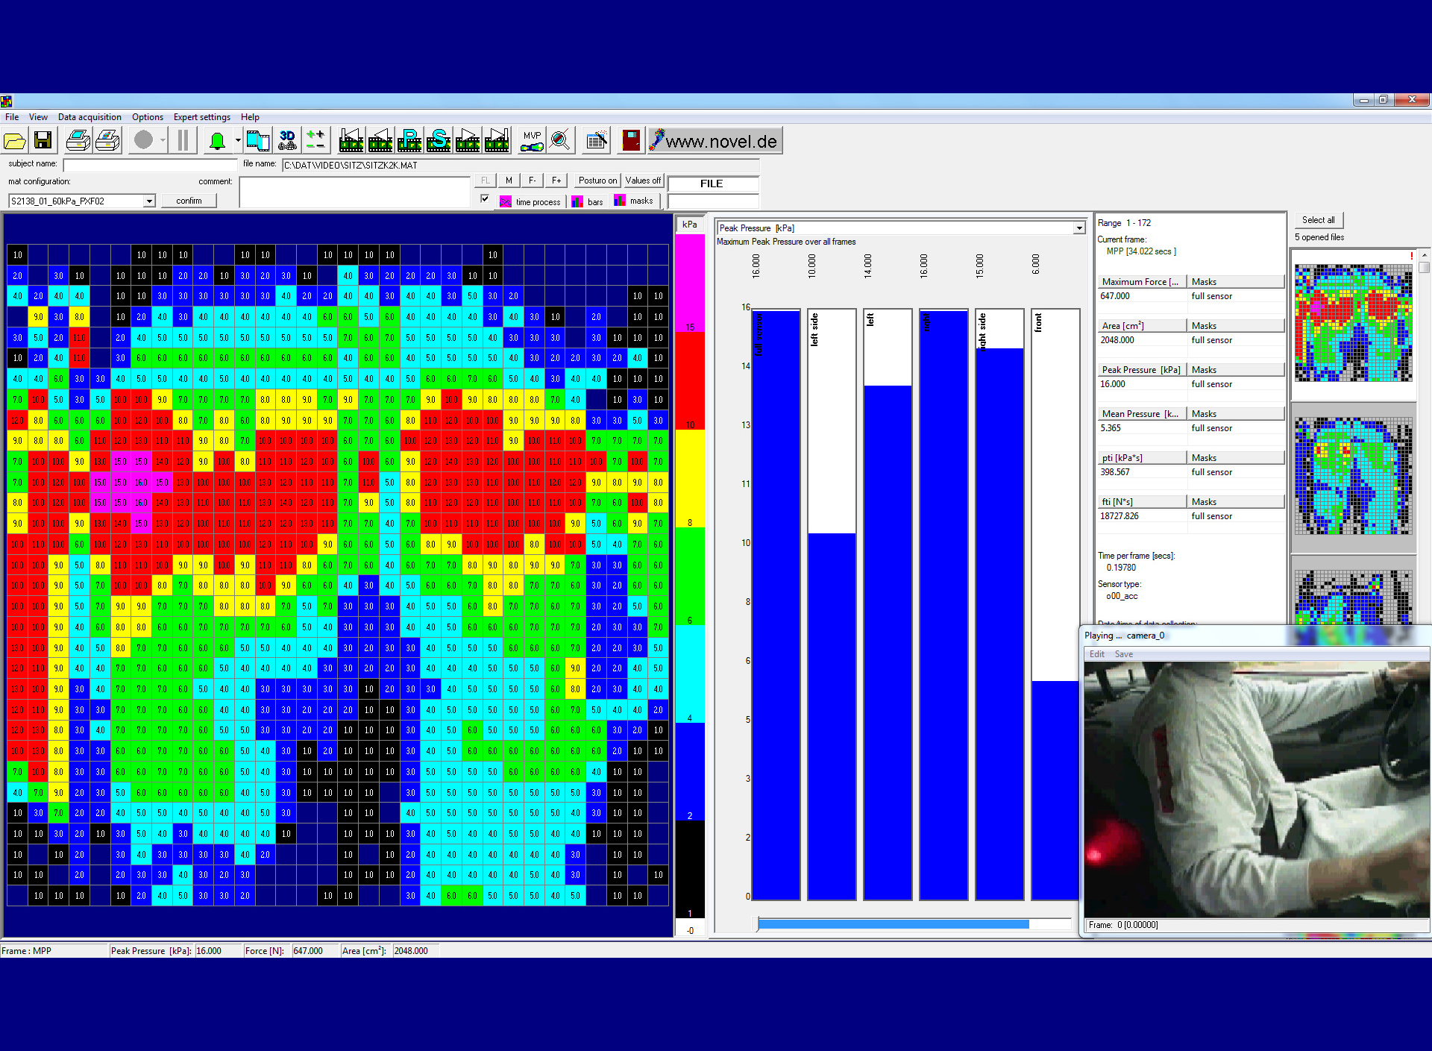Viewport: 1432px width, 1051px height.
Task: Click the file name path field
Action: (520, 165)
